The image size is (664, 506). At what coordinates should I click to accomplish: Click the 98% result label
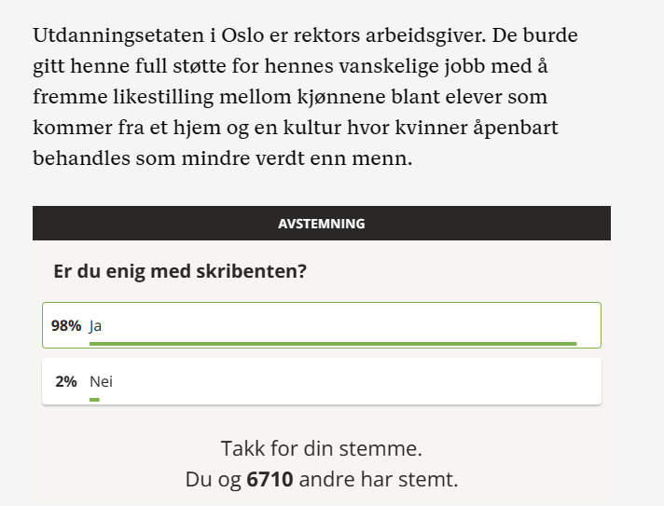[66, 326]
